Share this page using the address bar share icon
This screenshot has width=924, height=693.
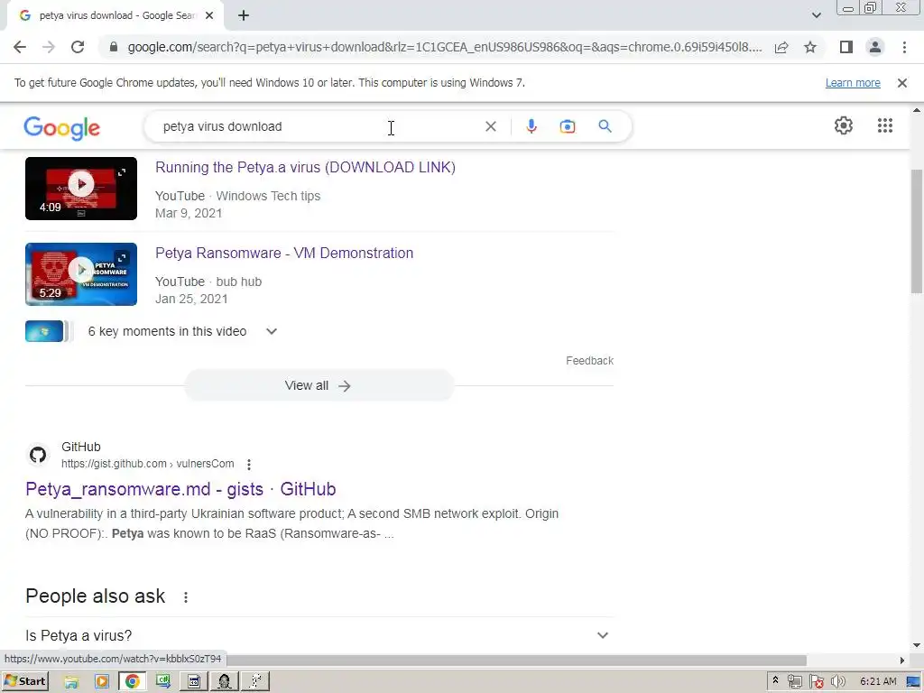click(781, 47)
